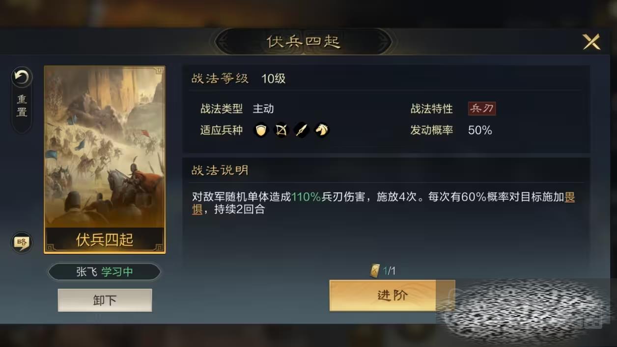The width and height of the screenshot is (617, 347).
Task: Open the 略 summary chat bubble icon
Action: coord(22,242)
